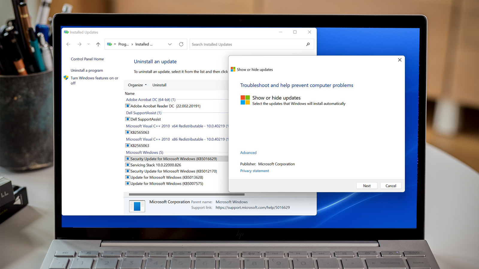Screen dimensions: 479x269
Task: Click icon beside Servicing Stack entry
Action: (128, 165)
